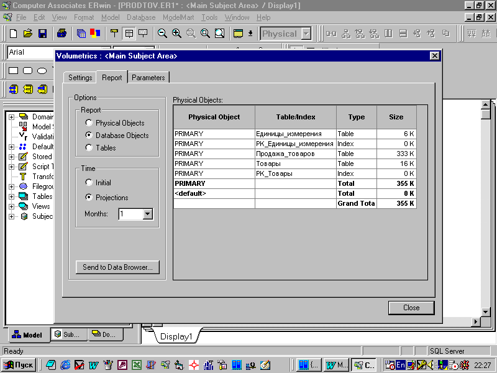Expand the Tables tree node

click(11, 196)
